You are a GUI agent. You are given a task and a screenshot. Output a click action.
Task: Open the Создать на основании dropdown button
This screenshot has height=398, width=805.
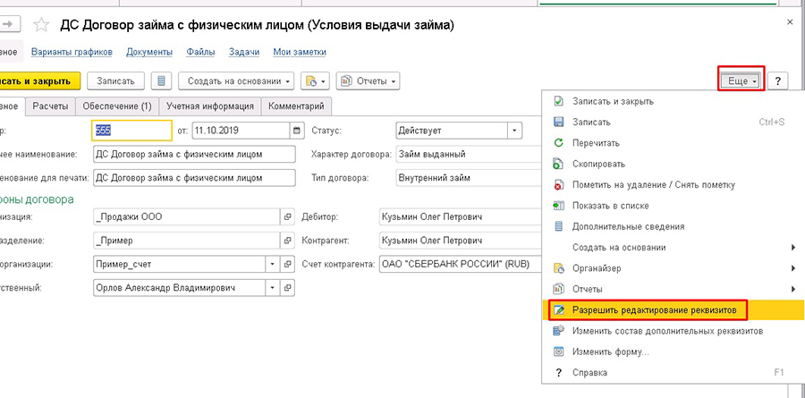coord(240,81)
